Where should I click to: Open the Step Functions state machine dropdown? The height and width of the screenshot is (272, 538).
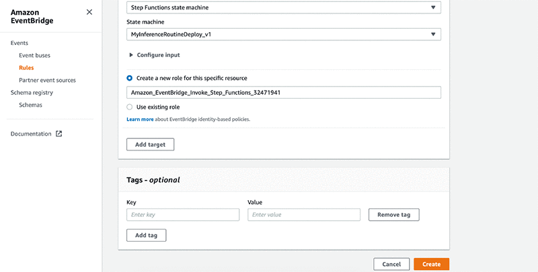[283, 8]
